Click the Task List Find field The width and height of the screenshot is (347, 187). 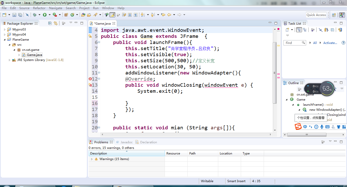click(295, 43)
